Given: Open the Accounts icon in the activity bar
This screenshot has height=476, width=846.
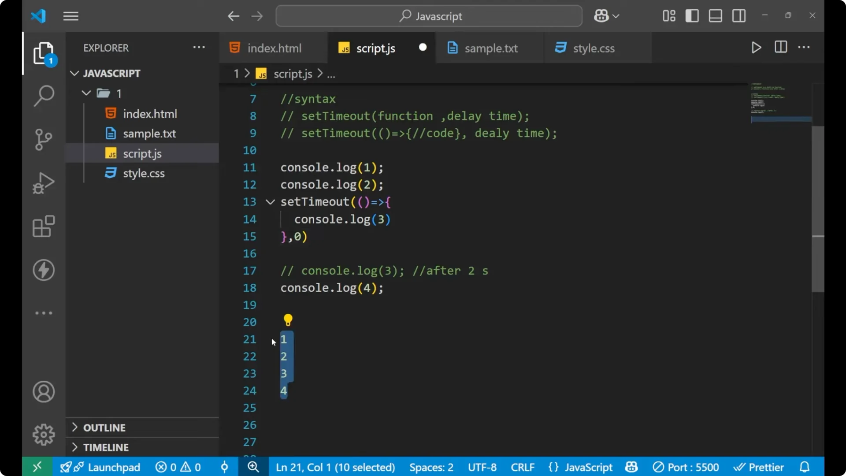Looking at the screenshot, I should [x=43, y=392].
